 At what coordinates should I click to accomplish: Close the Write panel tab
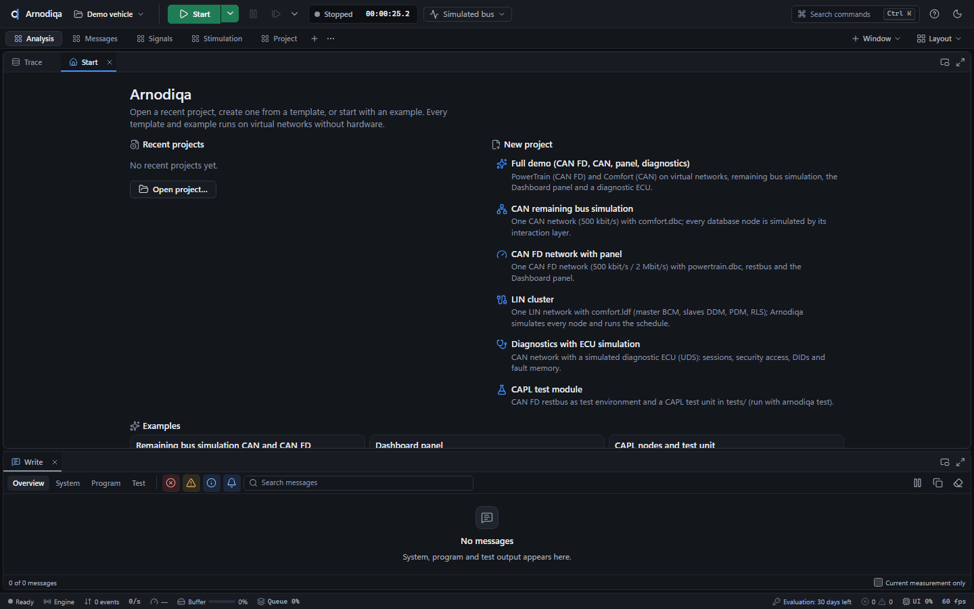(55, 462)
